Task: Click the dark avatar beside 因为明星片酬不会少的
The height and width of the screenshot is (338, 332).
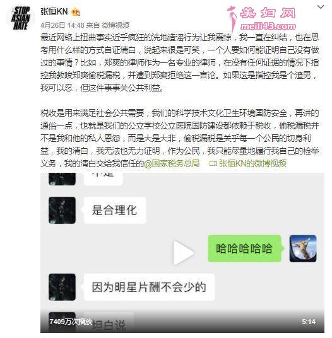Action: pyautogui.click(x=62, y=287)
